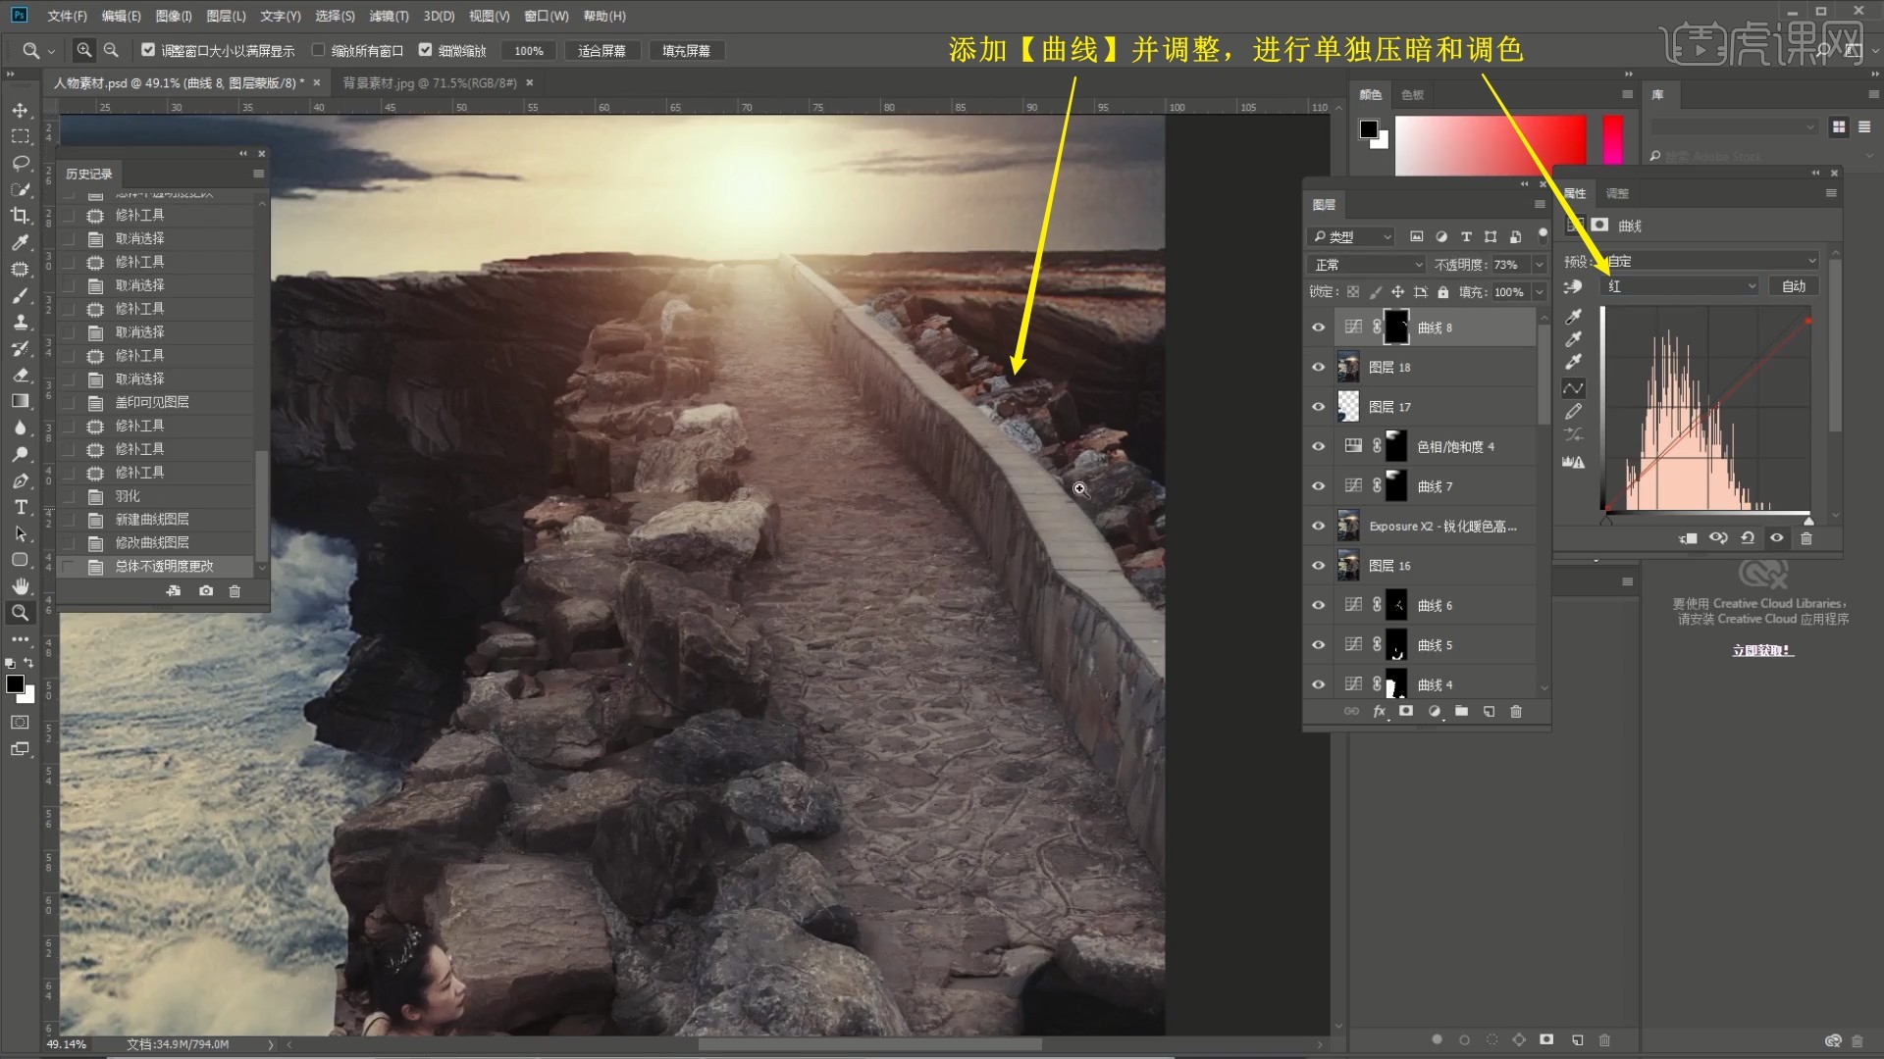Uncheck 细微缩放 checkbox
Viewport: 1884px width, 1059px height.
point(425,50)
